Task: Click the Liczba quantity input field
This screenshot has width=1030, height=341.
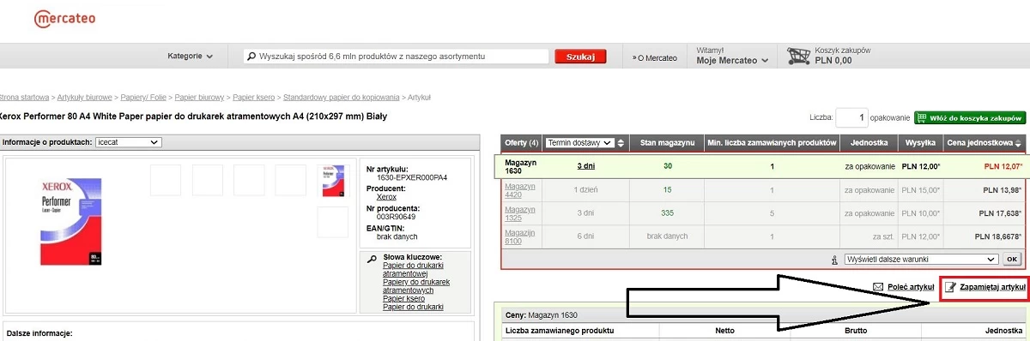Action: click(x=851, y=117)
